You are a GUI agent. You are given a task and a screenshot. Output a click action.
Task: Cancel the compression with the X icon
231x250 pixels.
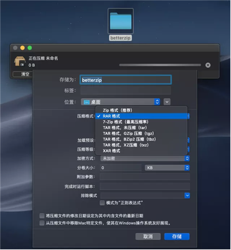pos(208,65)
